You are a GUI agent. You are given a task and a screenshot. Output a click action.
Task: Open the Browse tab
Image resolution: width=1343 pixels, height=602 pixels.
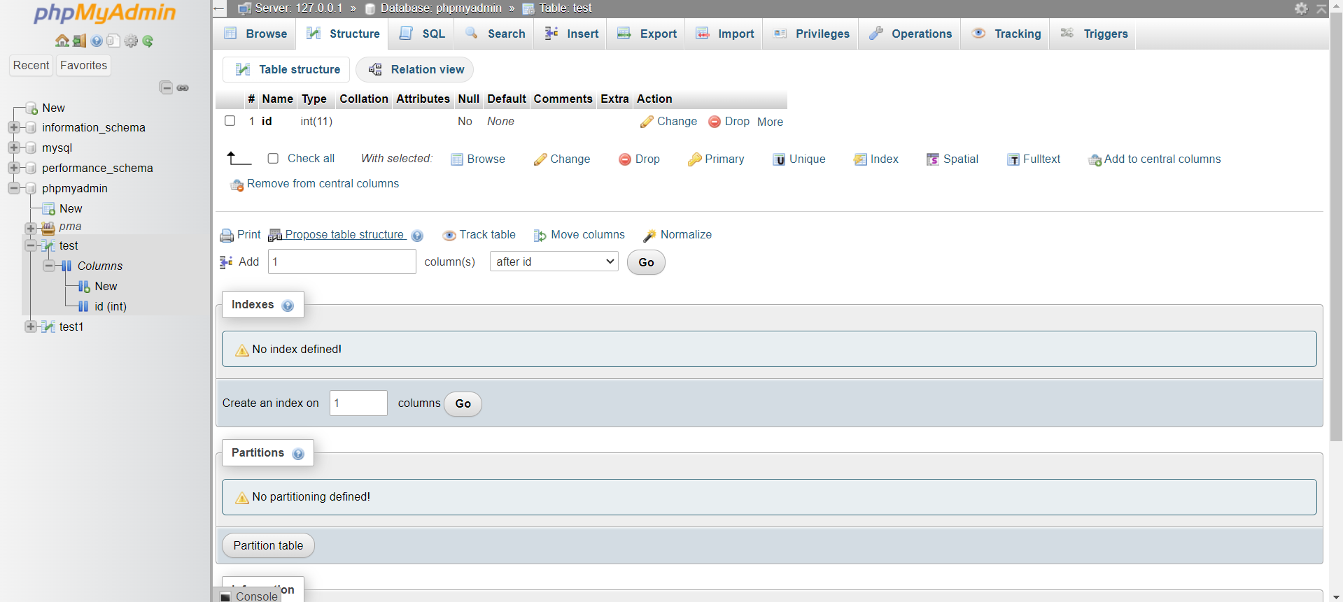(x=255, y=34)
